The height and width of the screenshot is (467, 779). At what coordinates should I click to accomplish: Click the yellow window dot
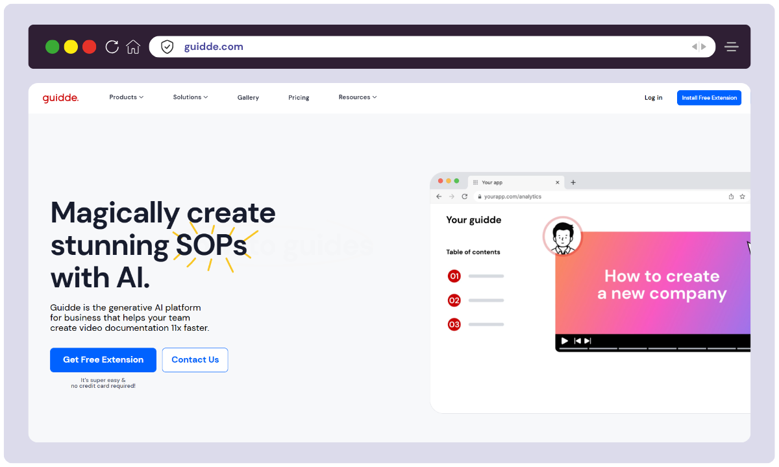[71, 47]
